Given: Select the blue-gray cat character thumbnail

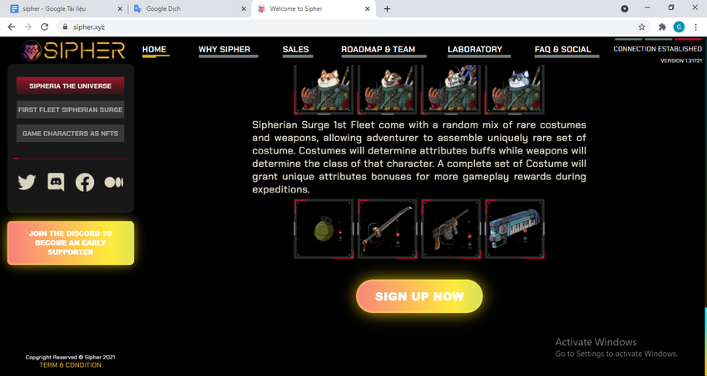Looking at the screenshot, I should (515, 90).
